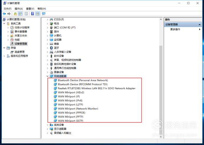The image size is (204, 145).
Task: Click the Back arrow toolbar icon
Action: pyautogui.click(x=4, y=14)
